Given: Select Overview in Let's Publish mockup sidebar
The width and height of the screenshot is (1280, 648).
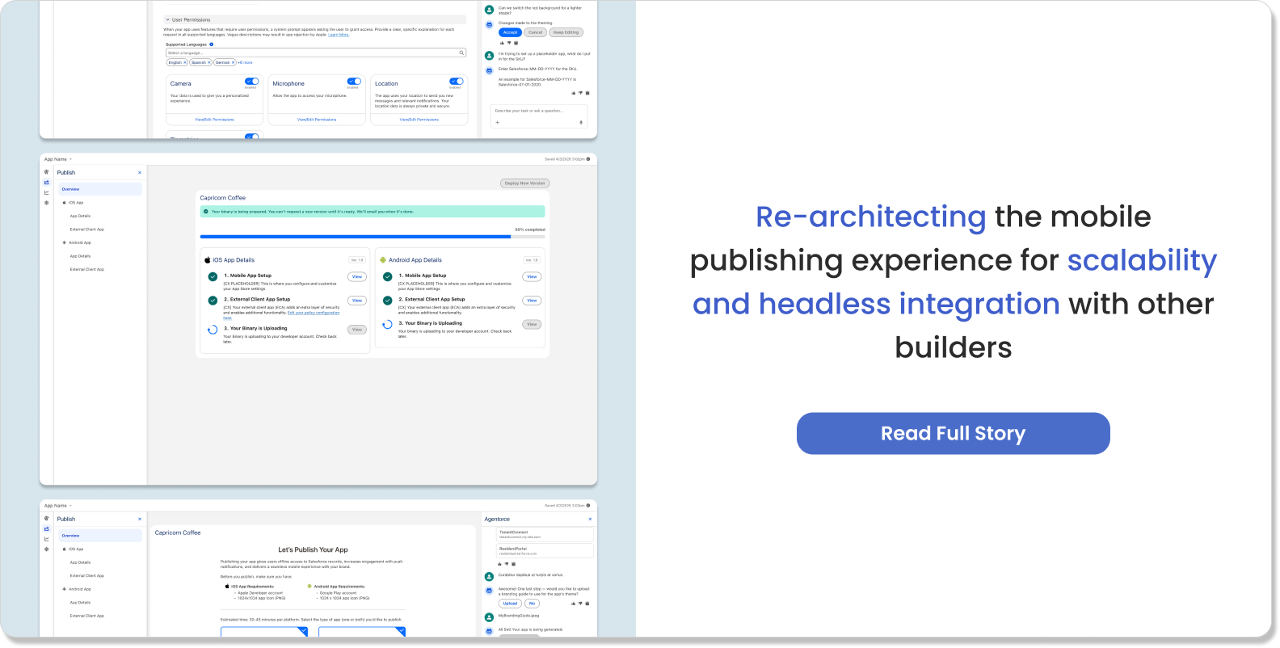Looking at the screenshot, I should (x=100, y=536).
